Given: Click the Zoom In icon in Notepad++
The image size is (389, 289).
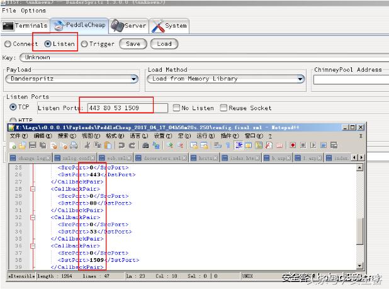Looking at the screenshot, I should pos(170,145).
